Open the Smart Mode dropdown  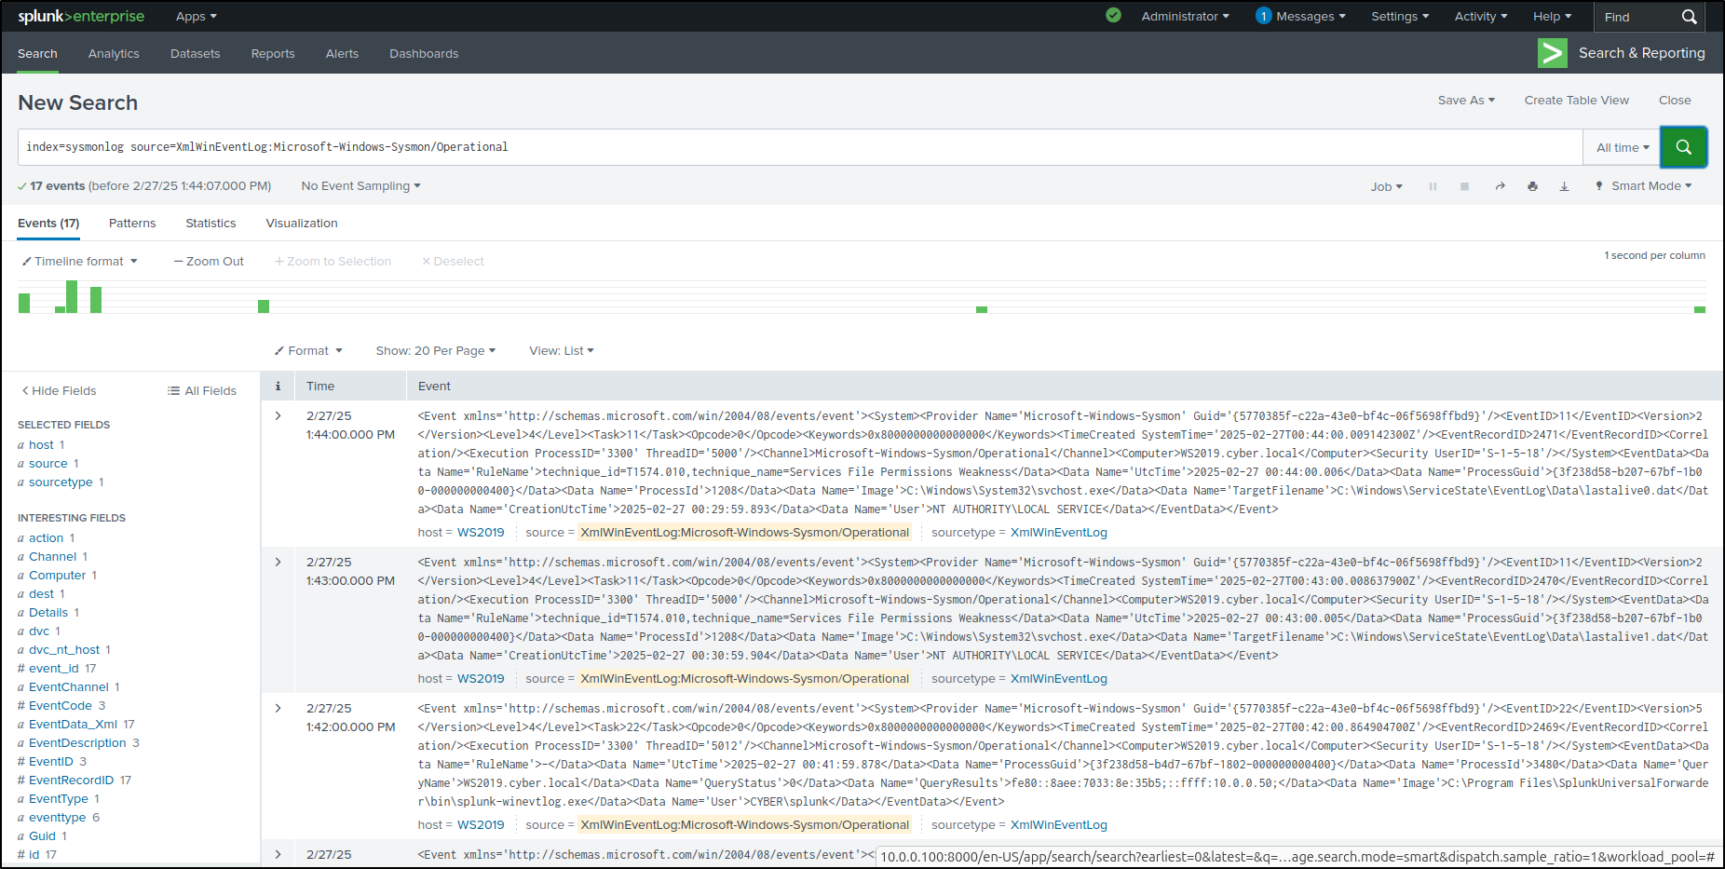[x=1644, y=185]
